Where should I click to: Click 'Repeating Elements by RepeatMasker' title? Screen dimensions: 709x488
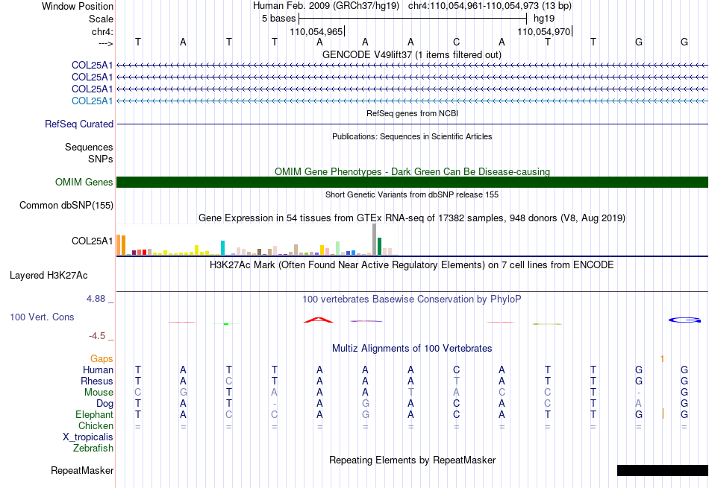412,460
